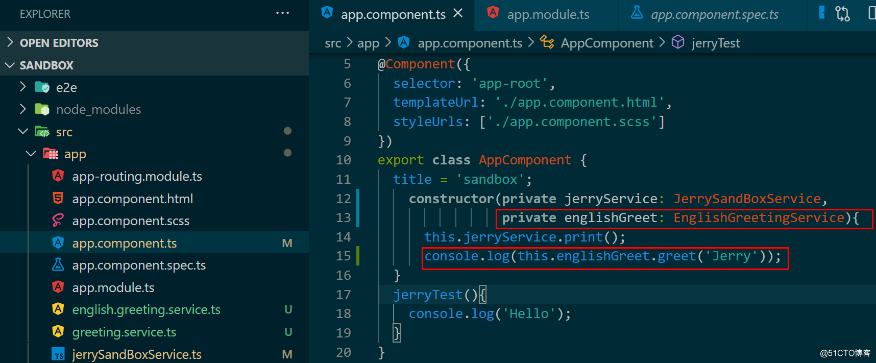The width and height of the screenshot is (876, 363).
Task: Collapse the app folder chevron
Action: (x=31, y=154)
